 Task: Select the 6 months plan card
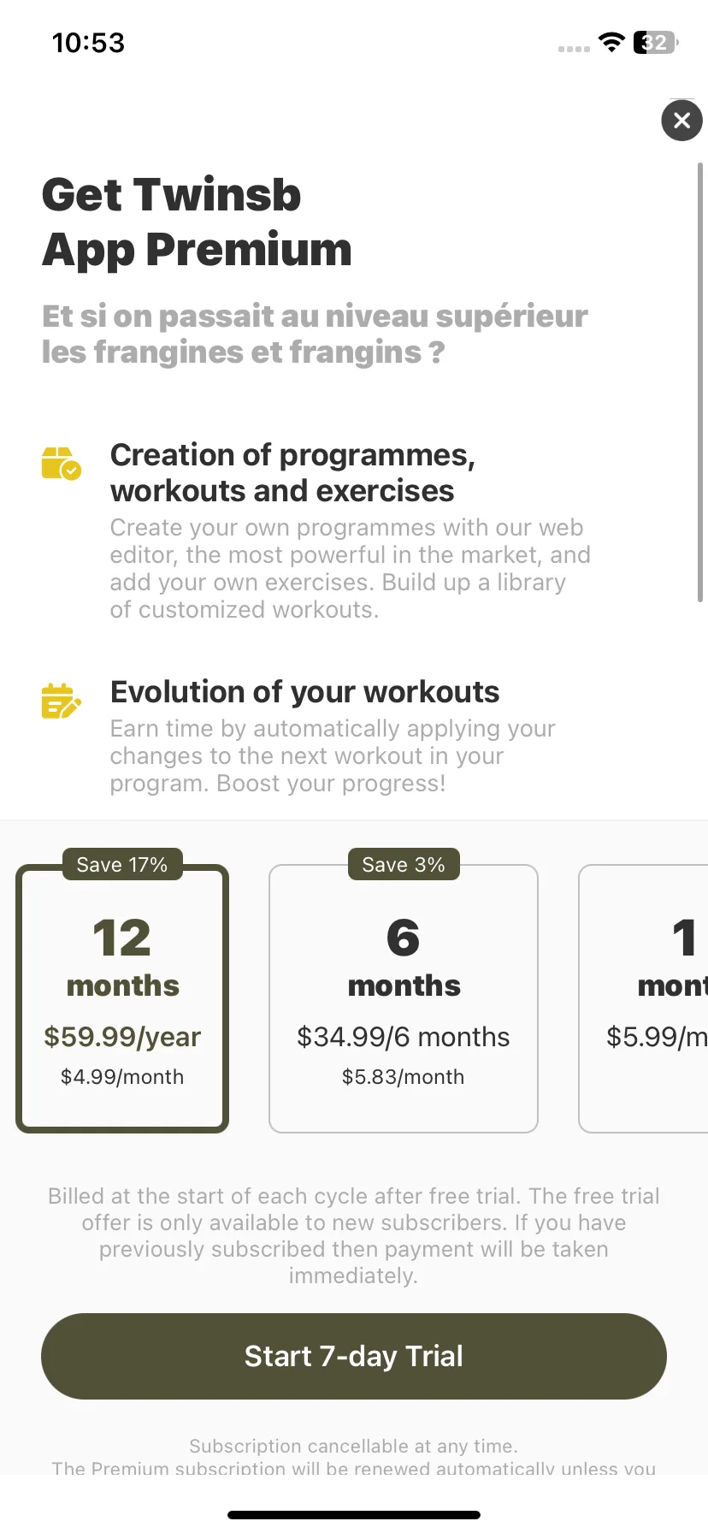[x=404, y=998]
